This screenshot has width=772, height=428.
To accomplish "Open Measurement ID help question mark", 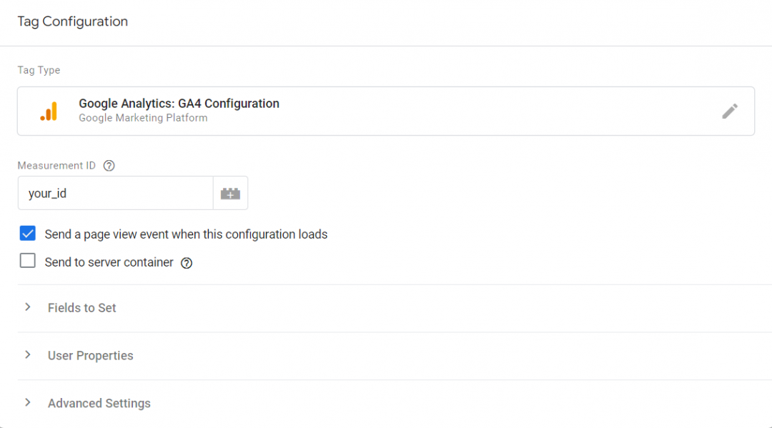I will click(x=109, y=166).
